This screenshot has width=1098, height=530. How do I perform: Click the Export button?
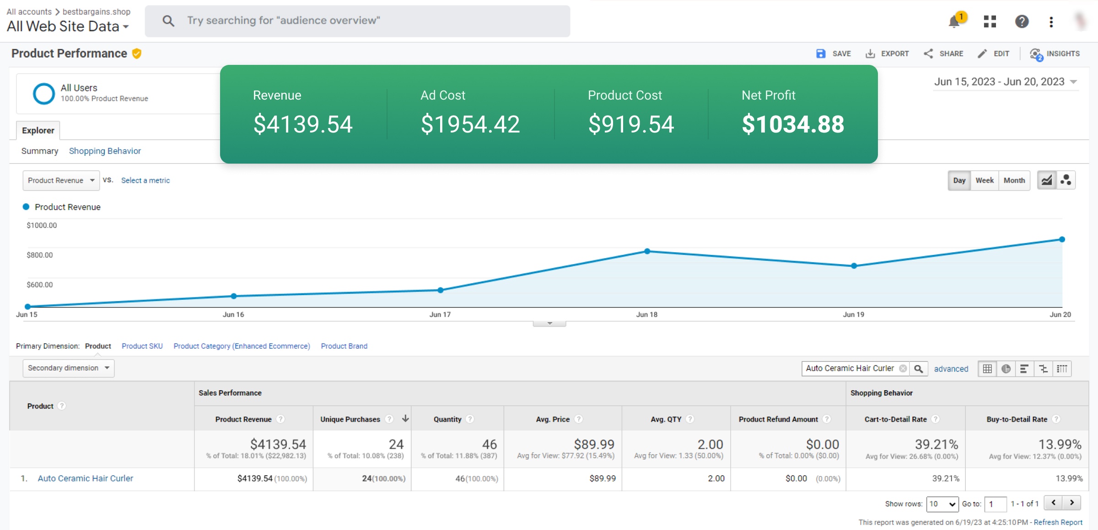pyautogui.click(x=887, y=54)
